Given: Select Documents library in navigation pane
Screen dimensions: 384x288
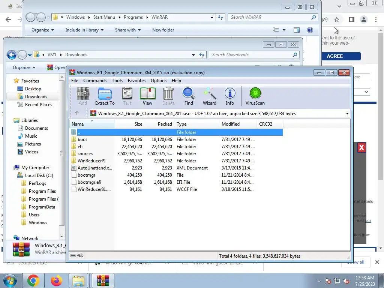Looking at the screenshot, I should 33,128.
